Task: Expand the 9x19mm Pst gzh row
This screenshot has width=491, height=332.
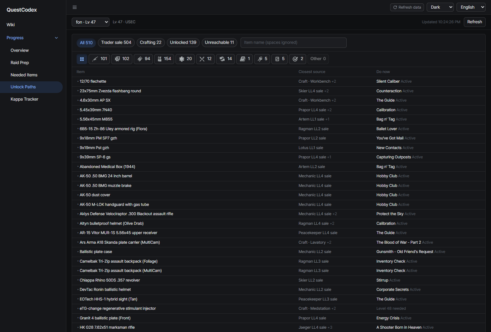Action: coord(278,148)
